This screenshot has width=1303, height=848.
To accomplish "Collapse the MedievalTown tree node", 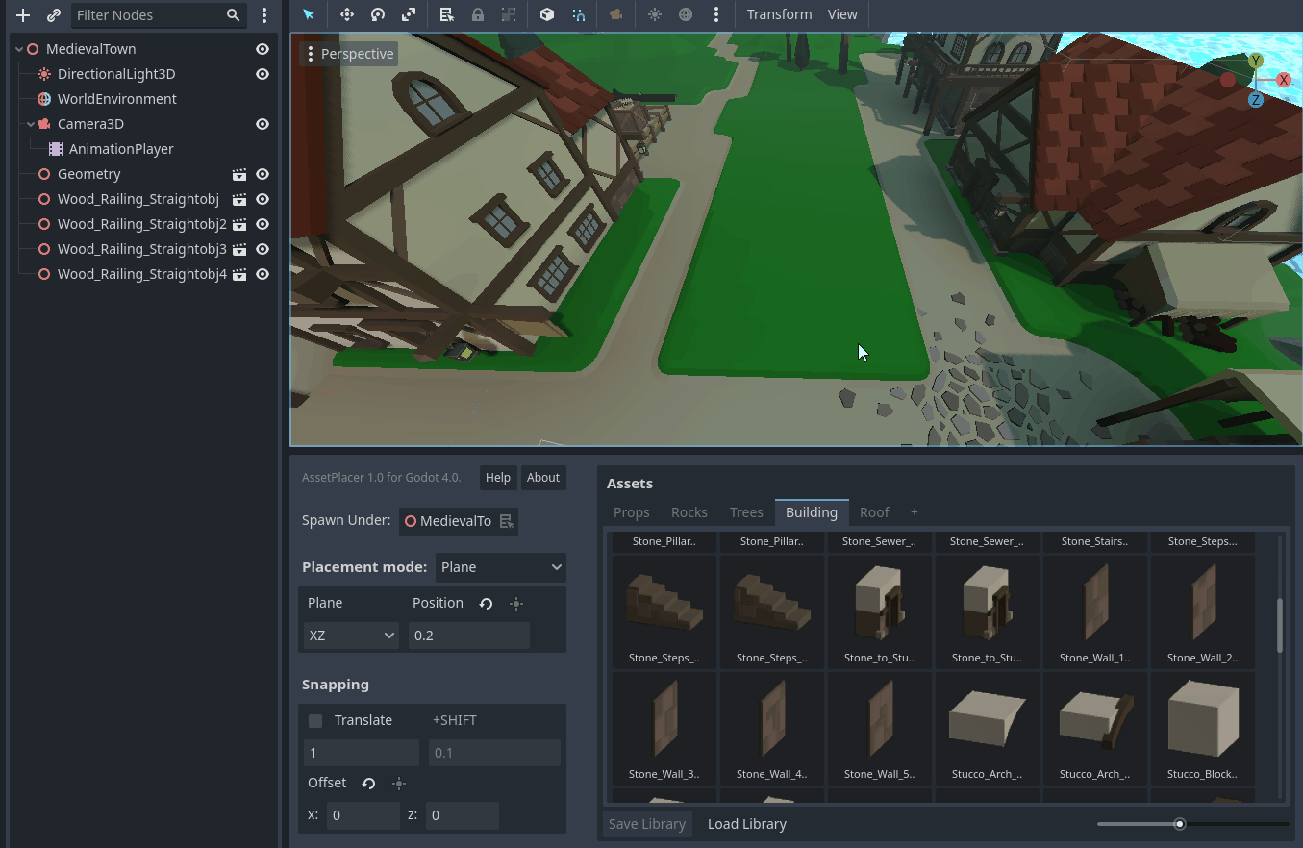I will point(19,49).
